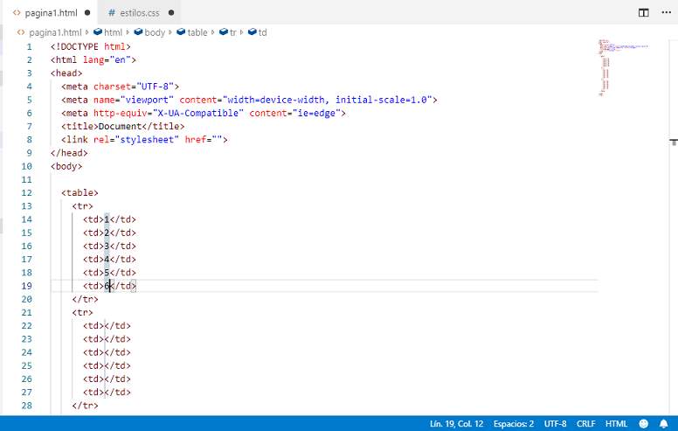Click the viewport meta content value
Image resolution: width=678 pixels, height=431 pixels.
pos(328,100)
